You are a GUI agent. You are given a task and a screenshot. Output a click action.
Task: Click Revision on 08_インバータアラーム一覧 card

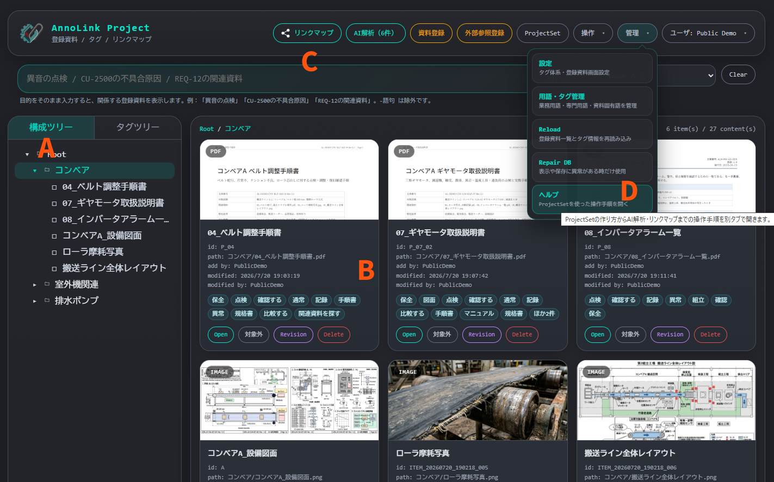(670, 335)
